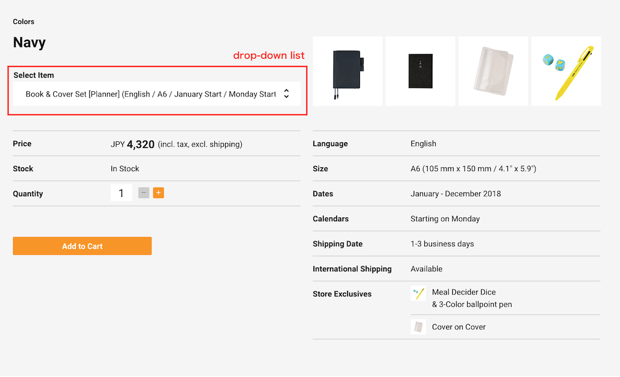
Task: Click the In Stock status text
Action: tap(125, 169)
